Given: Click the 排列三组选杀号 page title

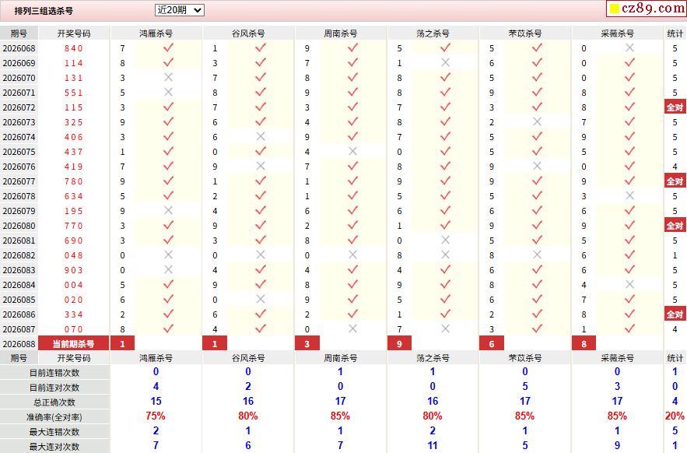Looking at the screenshot, I should (44, 11).
